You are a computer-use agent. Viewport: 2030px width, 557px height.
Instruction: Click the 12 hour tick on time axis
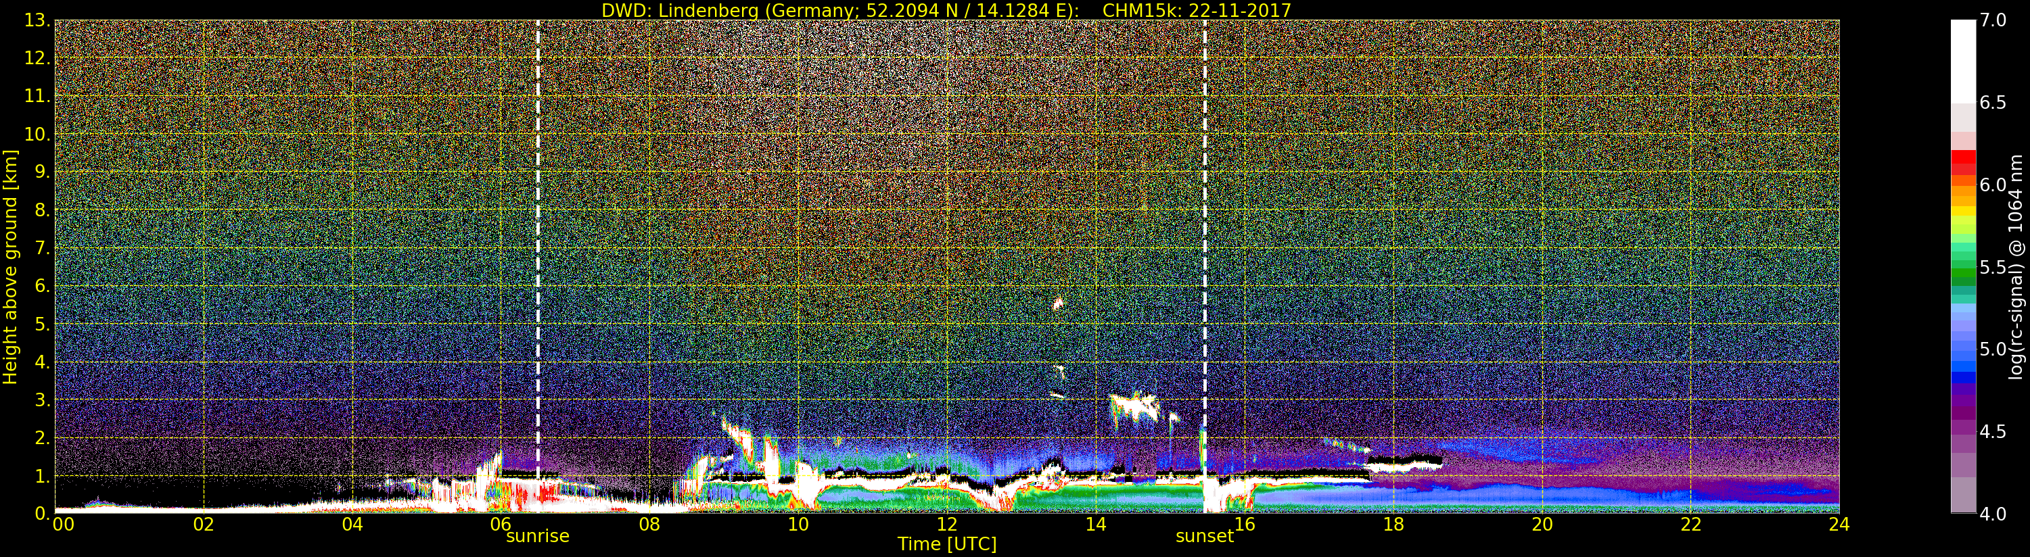tap(946, 525)
